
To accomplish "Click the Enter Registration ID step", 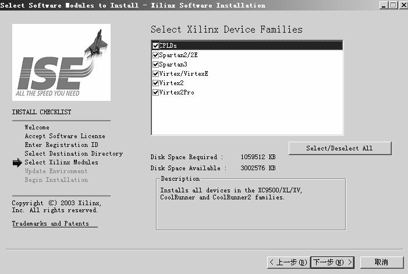I will pos(62,145).
